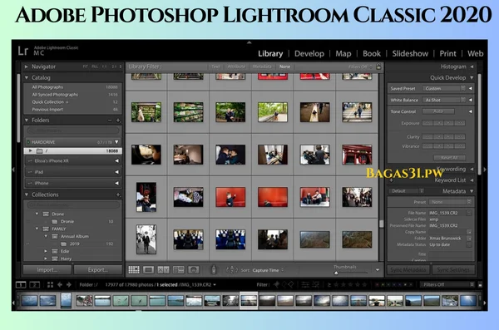Image resolution: width=499 pixels, height=330 pixels.
Task: Collapse the Collections panel
Action: [27, 195]
